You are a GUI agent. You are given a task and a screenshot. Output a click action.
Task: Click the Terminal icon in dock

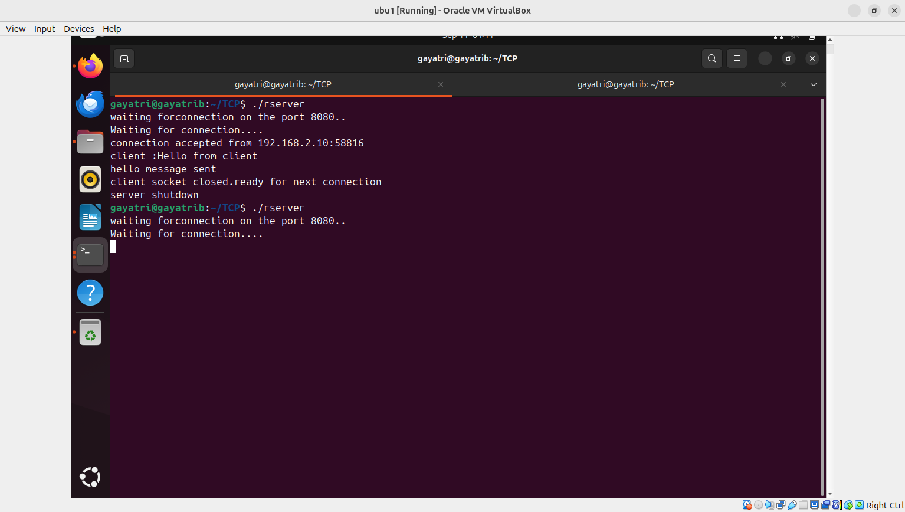90,255
